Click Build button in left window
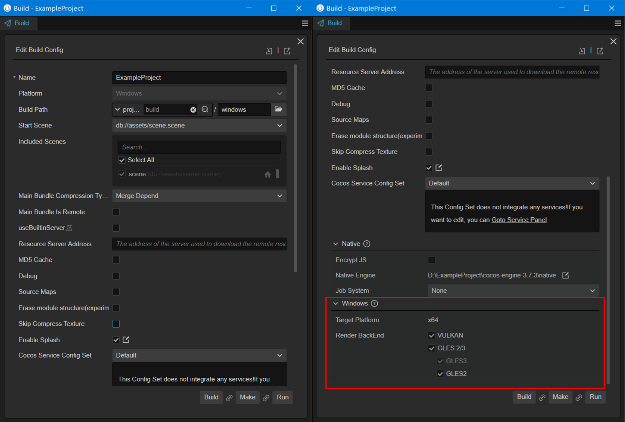The height and width of the screenshot is (422, 625). click(x=211, y=397)
